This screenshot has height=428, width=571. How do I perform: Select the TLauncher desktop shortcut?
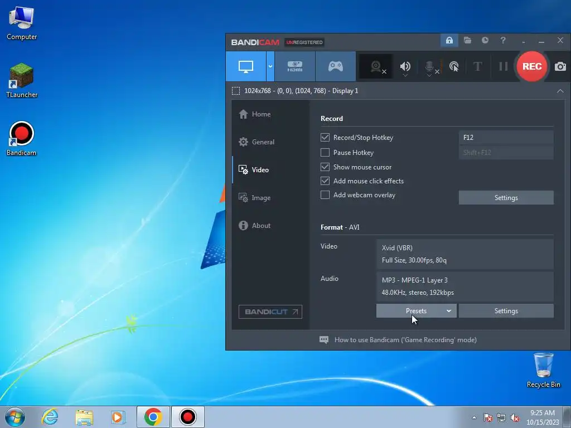22,81
